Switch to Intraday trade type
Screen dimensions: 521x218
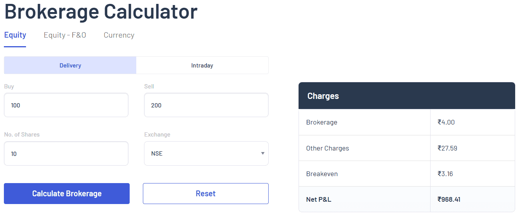[x=202, y=66]
